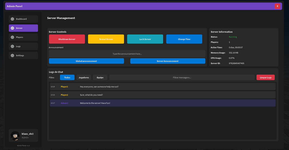Click the klaus_slv2 profile avatar
This screenshot has height=150, width=289.
[x=15, y=135]
